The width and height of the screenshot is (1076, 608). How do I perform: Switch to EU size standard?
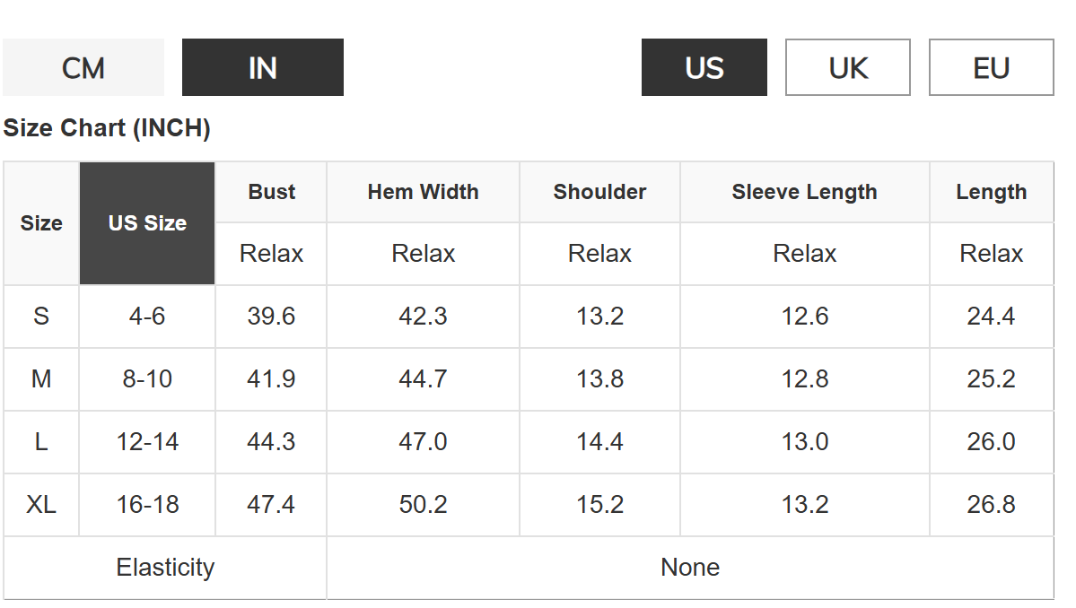point(992,68)
